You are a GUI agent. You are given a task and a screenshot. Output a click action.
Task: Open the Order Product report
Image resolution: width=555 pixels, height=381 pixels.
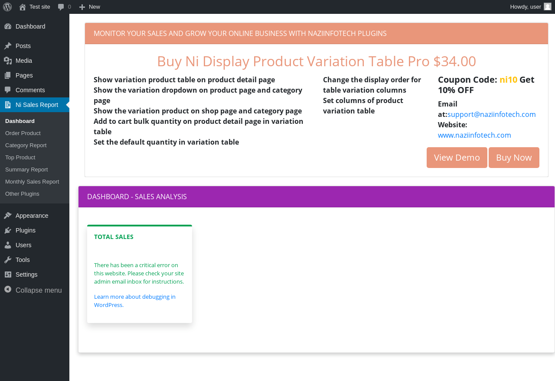pyautogui.click(x=35, y=133)
